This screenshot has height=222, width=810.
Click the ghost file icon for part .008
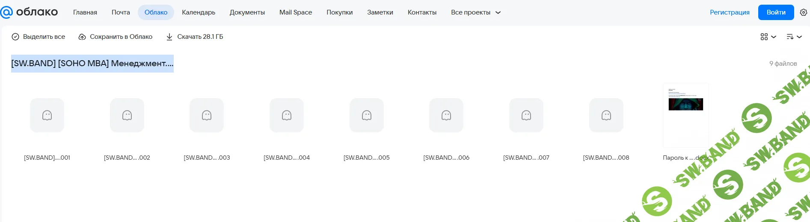tap(606, 115)
